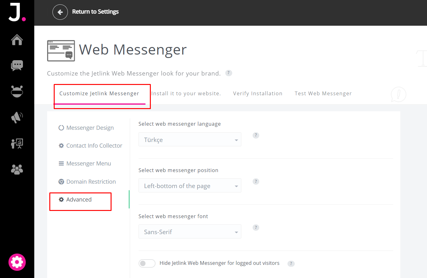Open the megaphone campaigns sidebar icon
Image resolution: width=427 pixels, height=278 pixels.
[17, 117]
